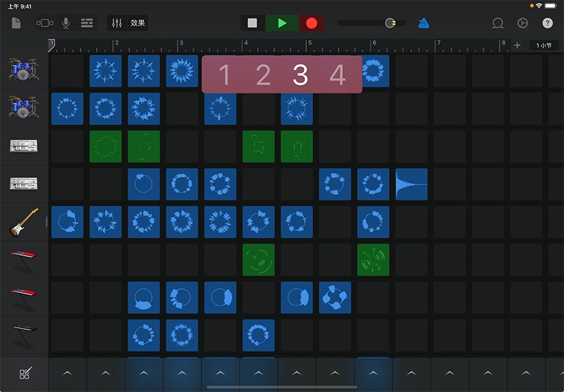564x392 pixels.
Task: Stop playback with the stop button
Action: coord(252,23)
